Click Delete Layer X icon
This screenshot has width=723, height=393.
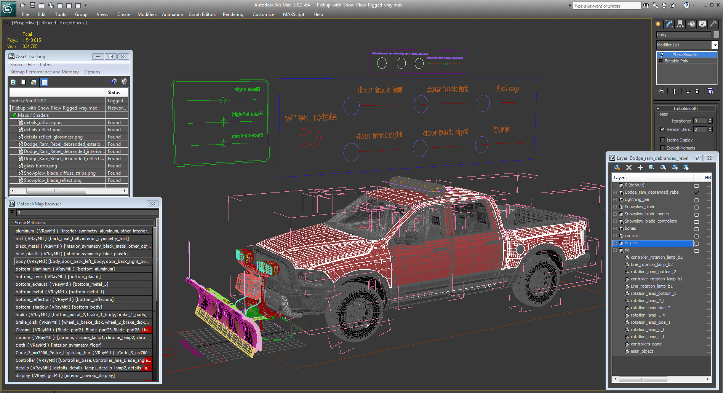click(629, 167)
